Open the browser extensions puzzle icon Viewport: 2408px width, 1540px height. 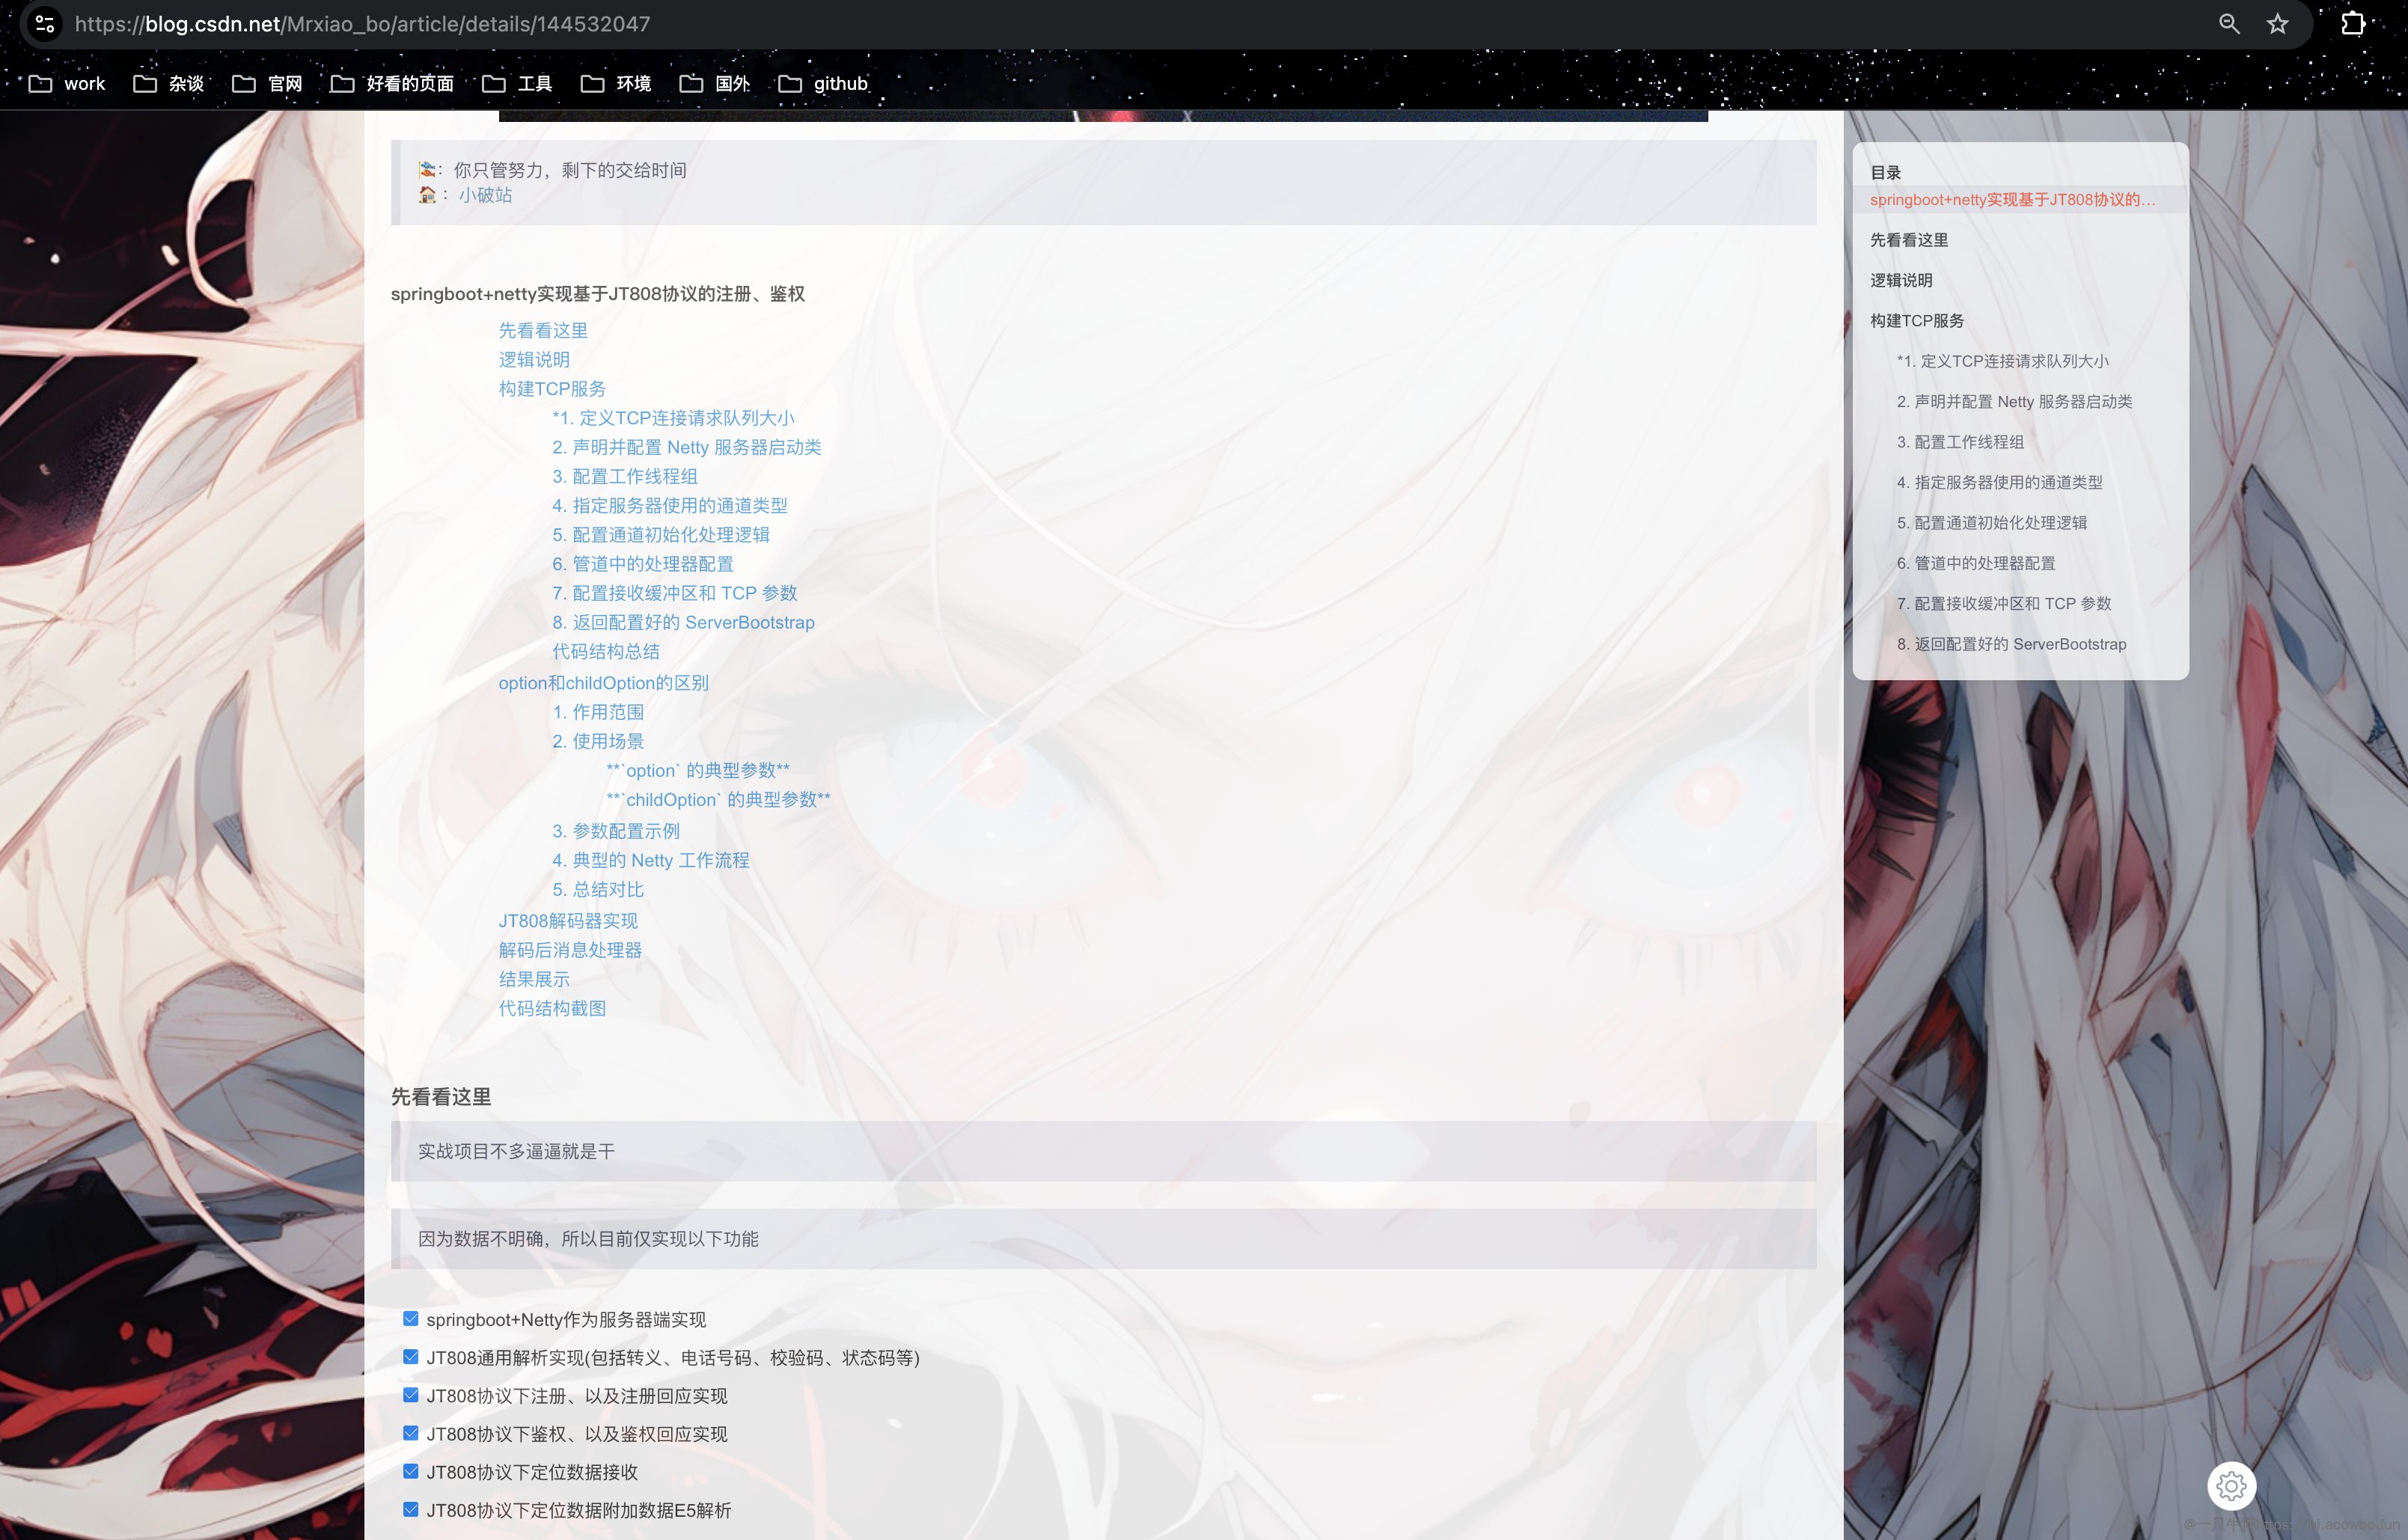2353,23
